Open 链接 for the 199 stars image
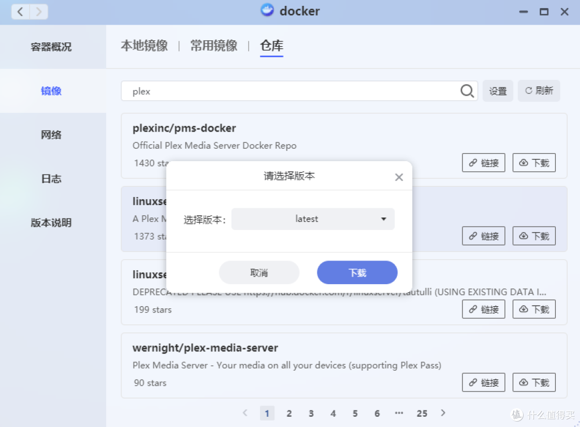580x427 pixels. coord(483,309)
